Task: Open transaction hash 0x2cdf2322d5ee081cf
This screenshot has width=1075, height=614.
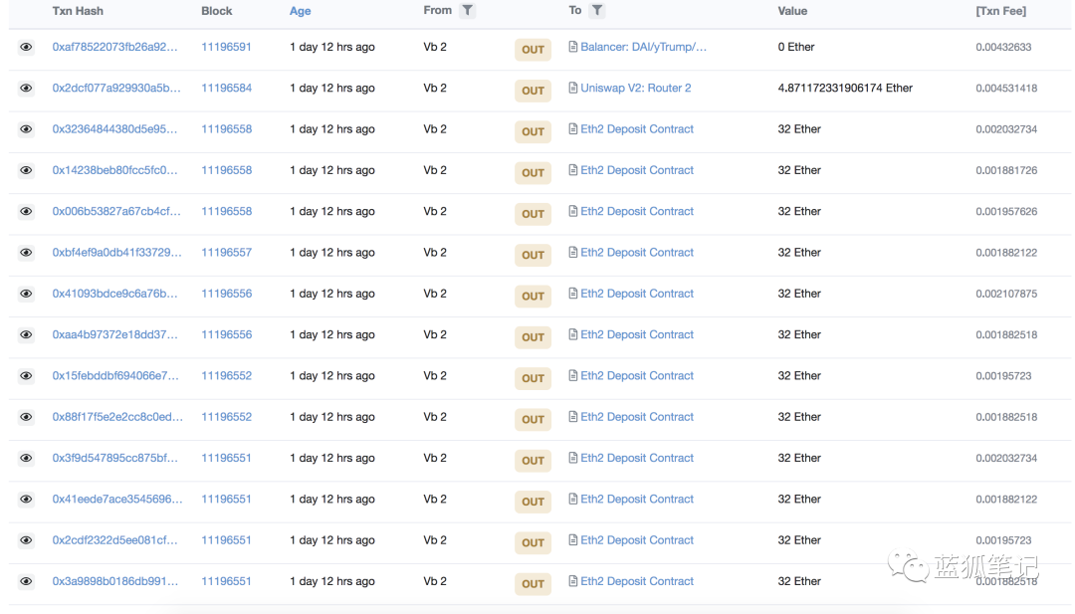Action: (114, 540)
